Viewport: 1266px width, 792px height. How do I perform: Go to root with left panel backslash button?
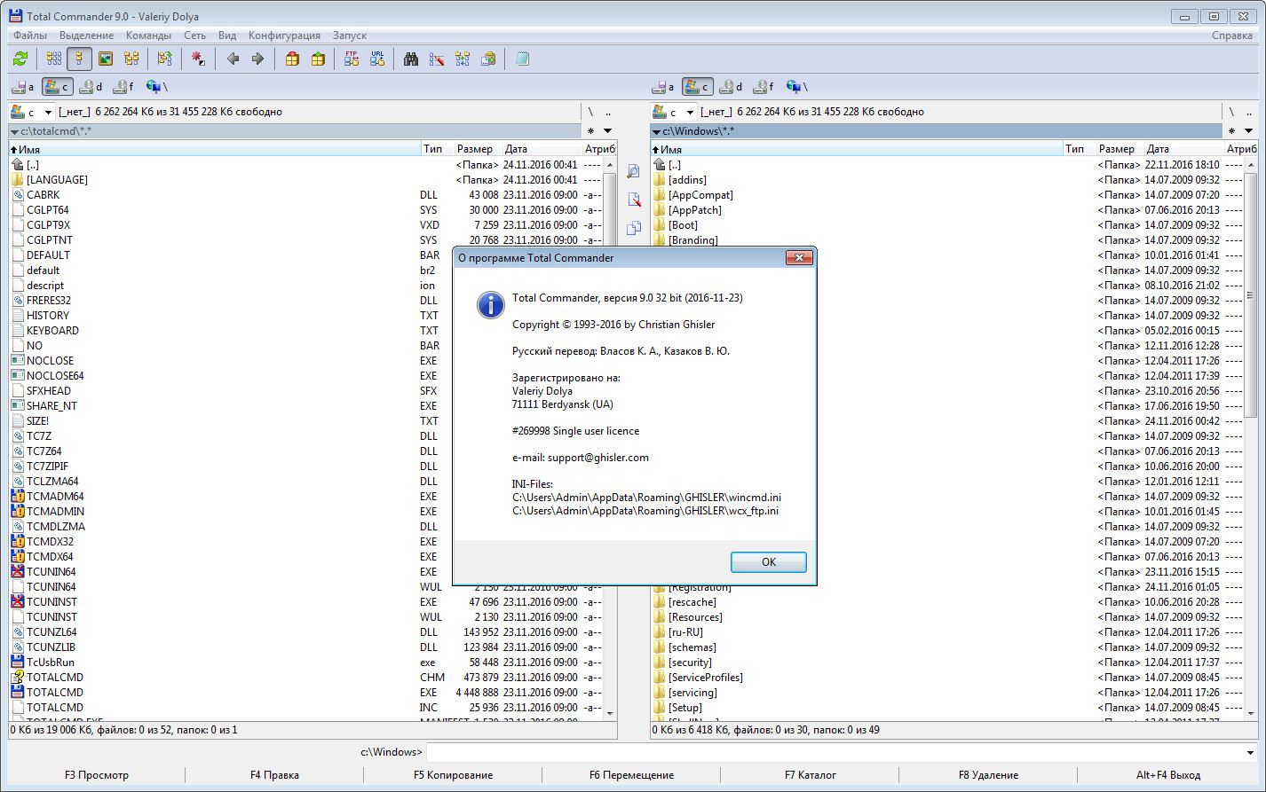click(590, 112)
